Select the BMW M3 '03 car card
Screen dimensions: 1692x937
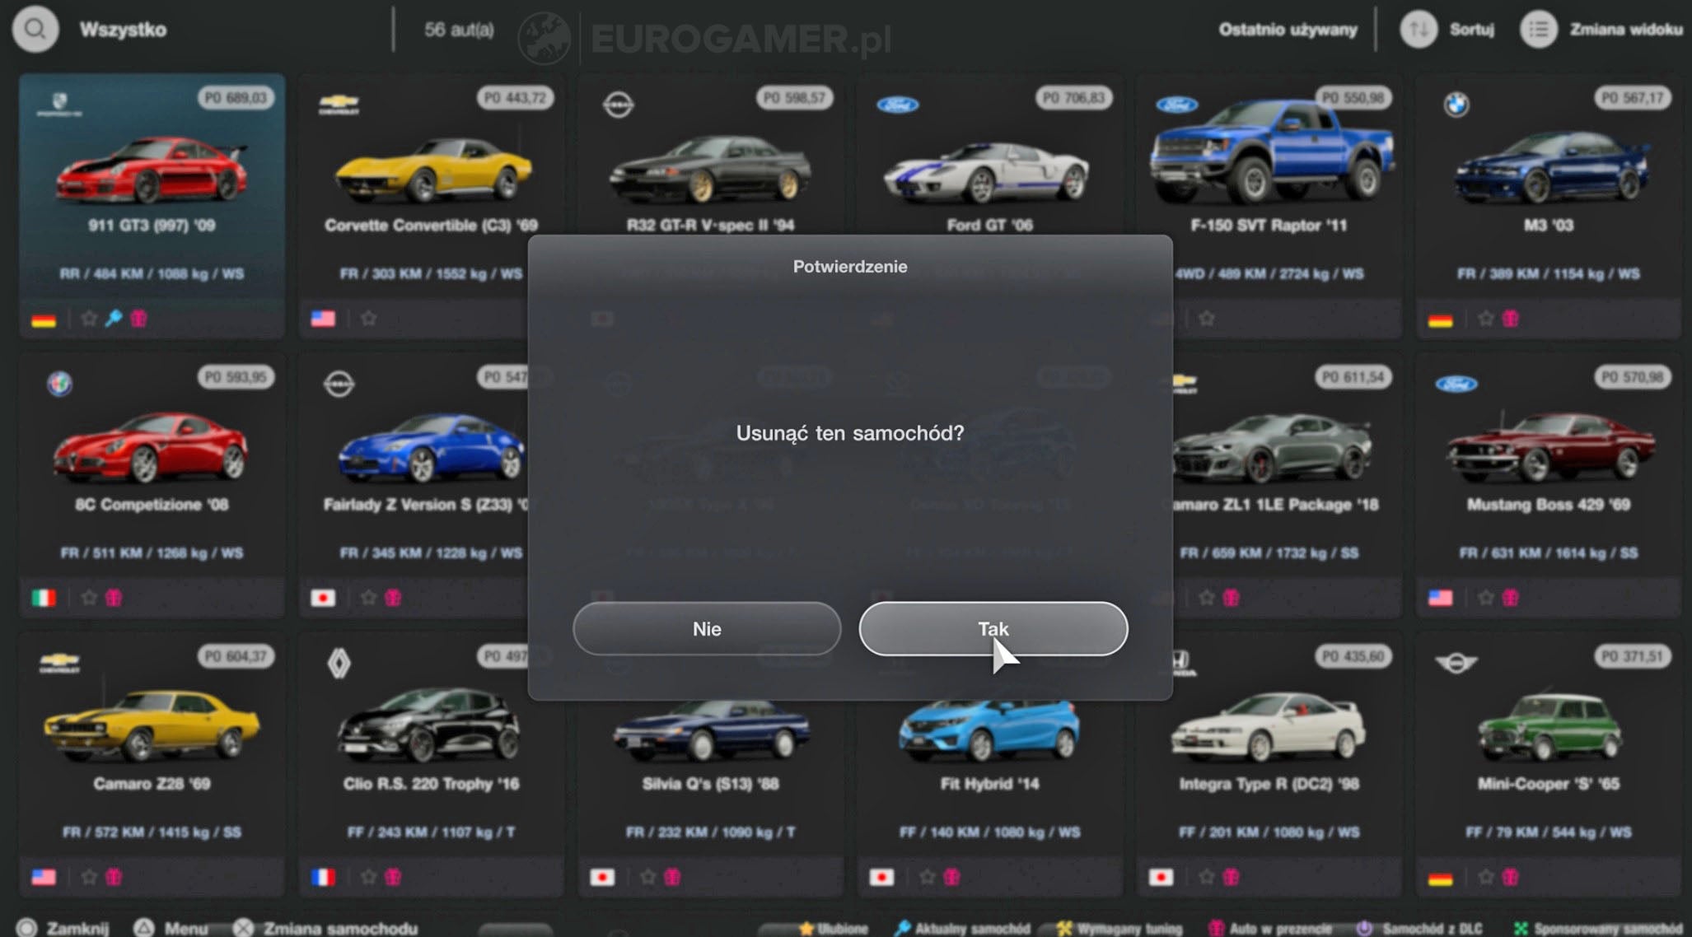pos(1548,206)
